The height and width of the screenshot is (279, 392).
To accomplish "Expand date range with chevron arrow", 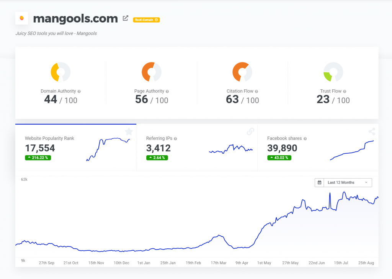I will tap(366, 182).
